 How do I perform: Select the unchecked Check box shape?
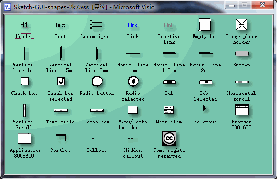[25, 81]
